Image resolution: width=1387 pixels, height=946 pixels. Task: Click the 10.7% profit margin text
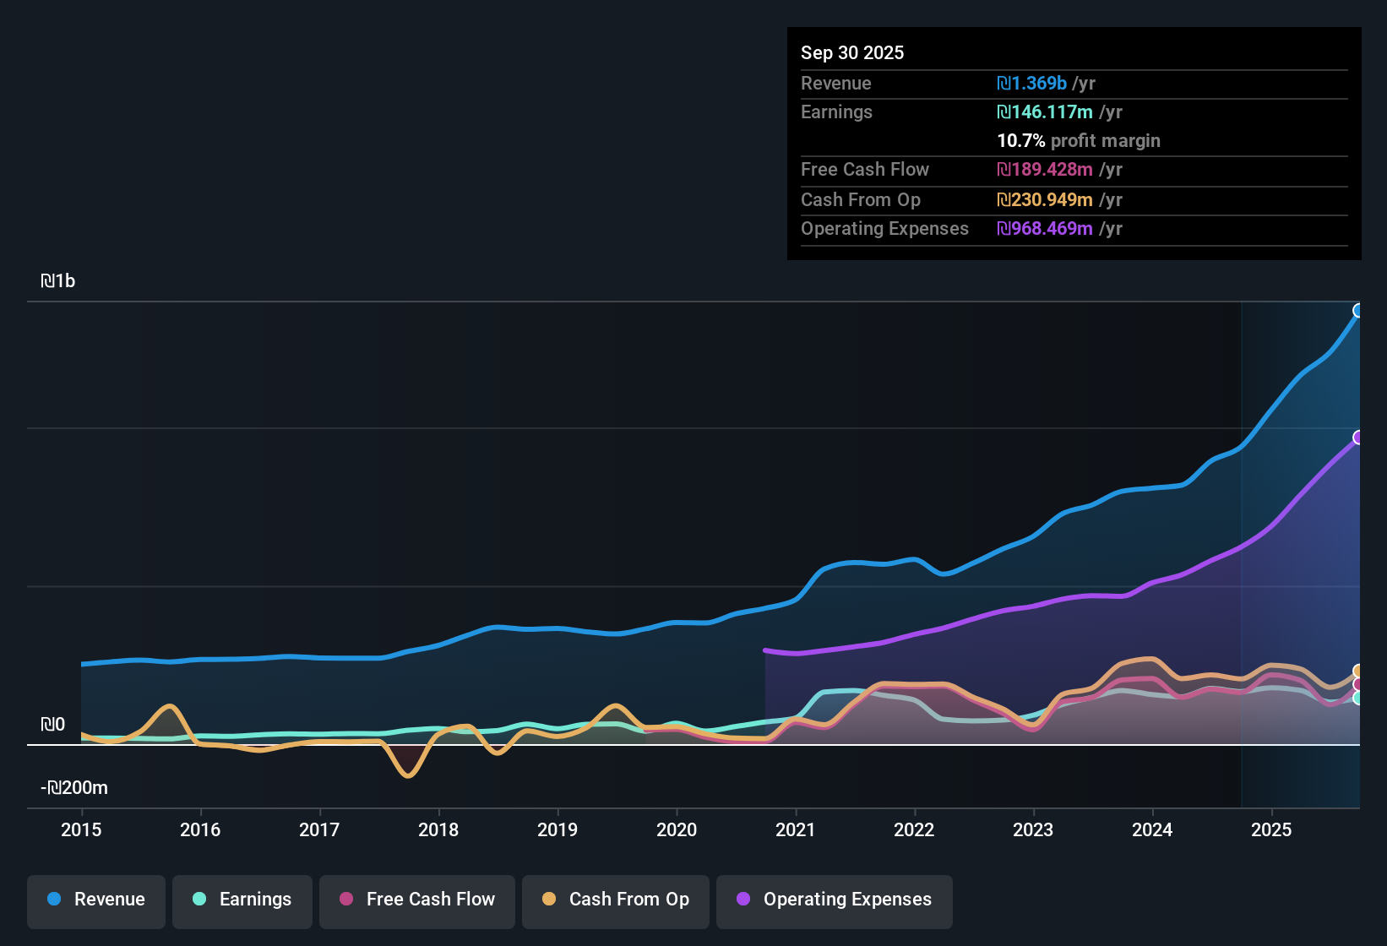point(1079,141)
